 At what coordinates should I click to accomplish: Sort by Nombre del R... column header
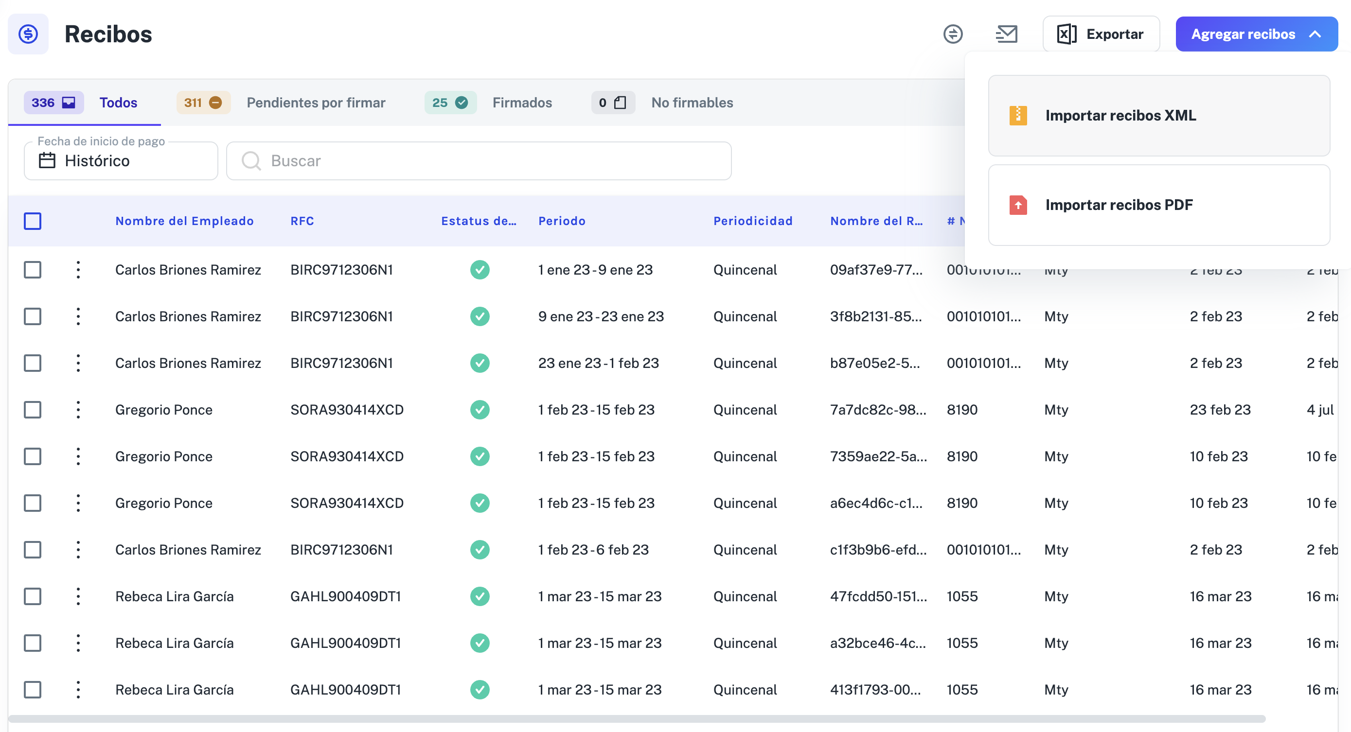point(876,221)
